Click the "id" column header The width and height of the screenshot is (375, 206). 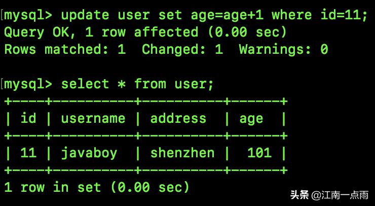(28, 119)
